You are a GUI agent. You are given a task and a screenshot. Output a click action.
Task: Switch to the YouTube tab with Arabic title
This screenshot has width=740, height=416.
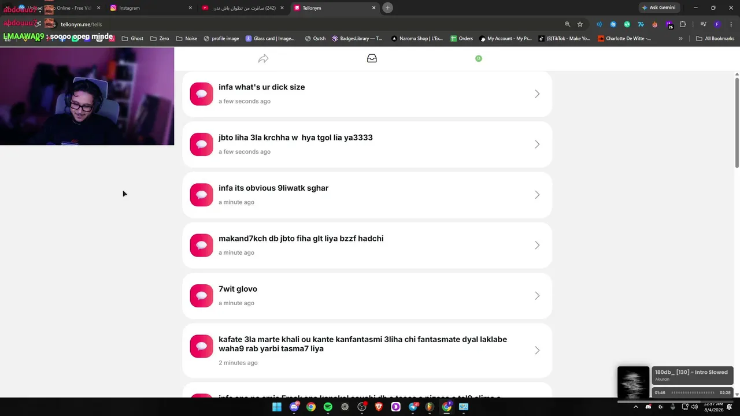tap(243, 8)
